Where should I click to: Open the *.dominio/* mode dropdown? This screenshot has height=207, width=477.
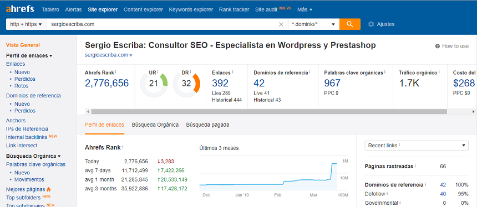(313, 24)
